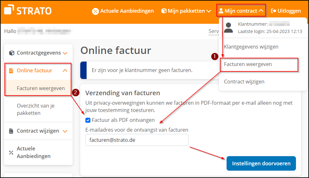Open the Mijn contract menu

point(241,11)
